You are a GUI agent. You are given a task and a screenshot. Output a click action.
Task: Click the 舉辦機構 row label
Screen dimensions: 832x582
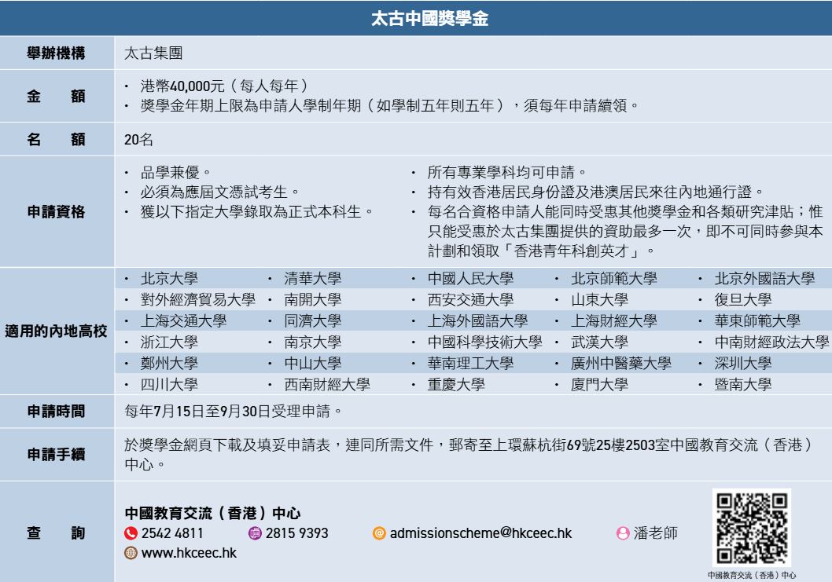point(57,53)
